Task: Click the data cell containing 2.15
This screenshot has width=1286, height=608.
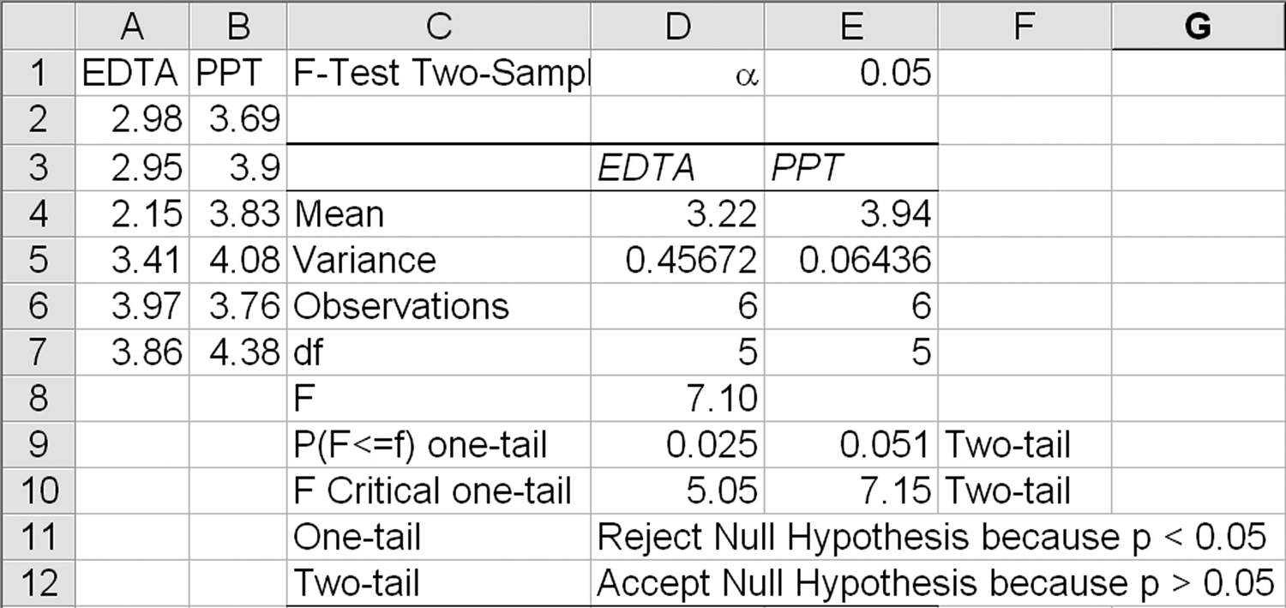Action: (x=132, y=214)
